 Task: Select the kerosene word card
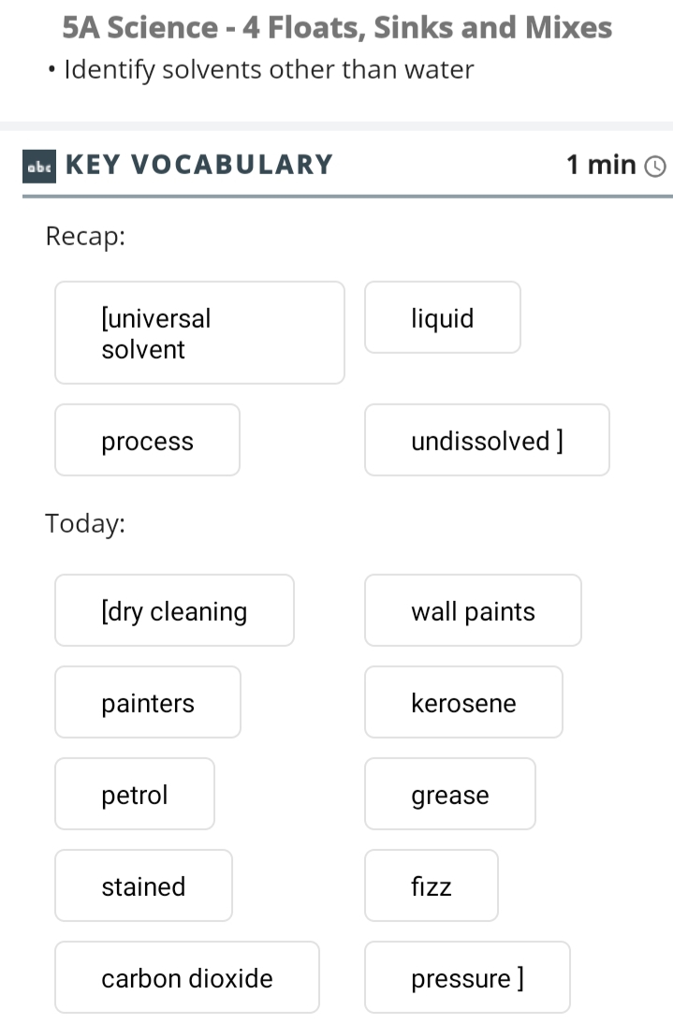tap(463, 702)
